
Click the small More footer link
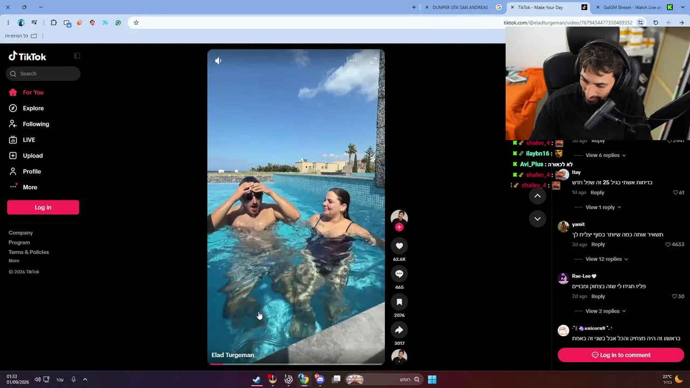tap(14, 261)
